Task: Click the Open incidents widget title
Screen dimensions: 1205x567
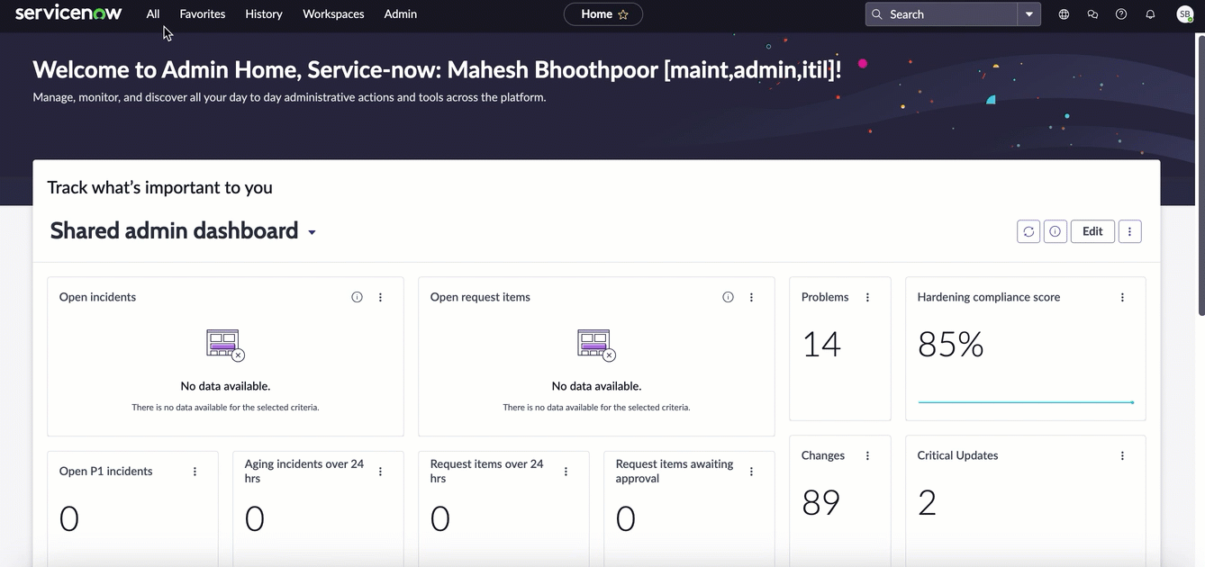Action: 97,297
